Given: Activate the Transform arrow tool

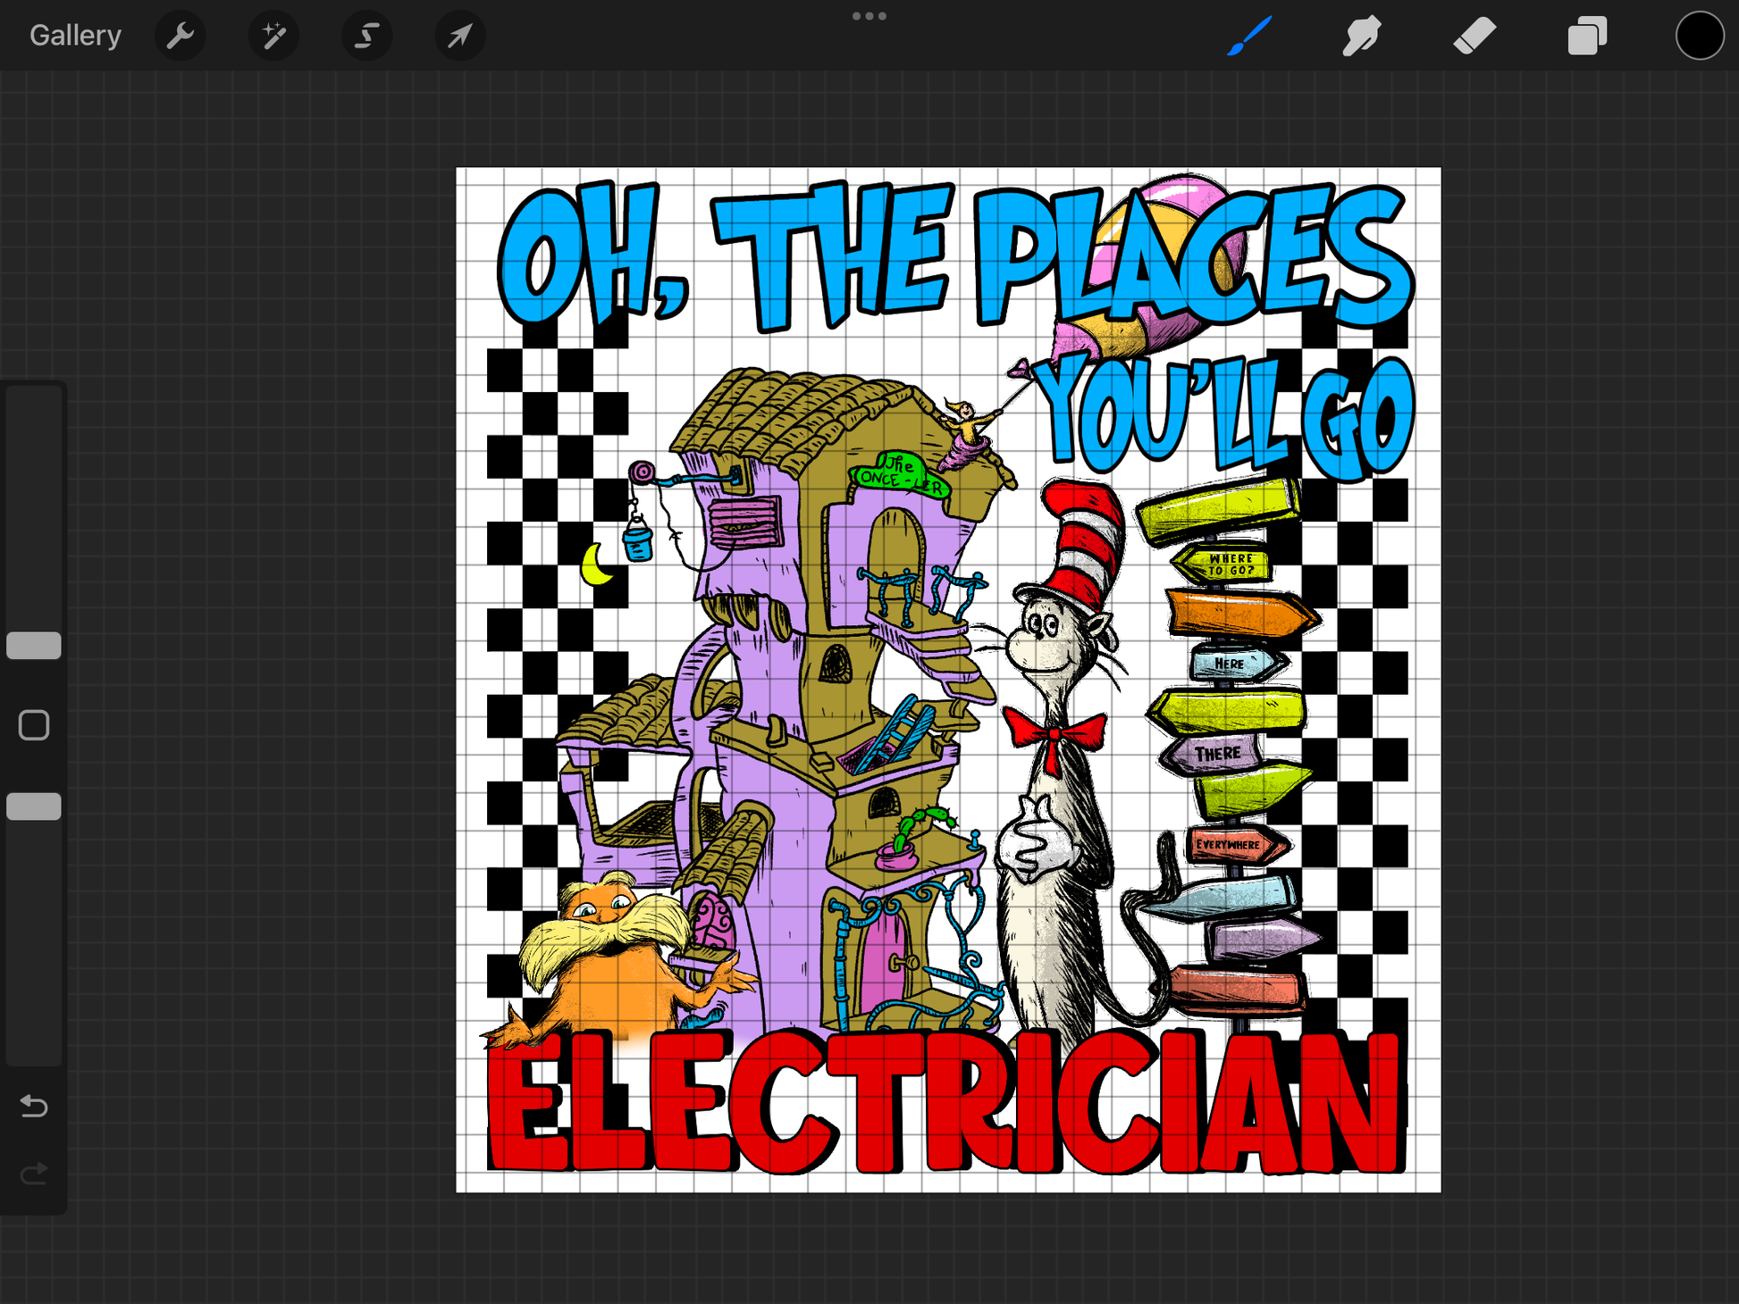Looking at the screenshot, I should [x=459, y=36].
